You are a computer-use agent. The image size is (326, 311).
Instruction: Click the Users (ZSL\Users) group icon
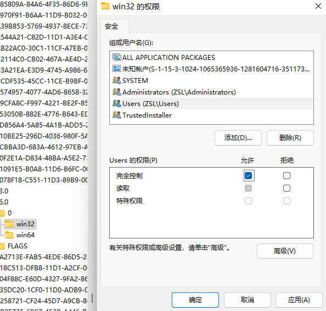[117, 103]
